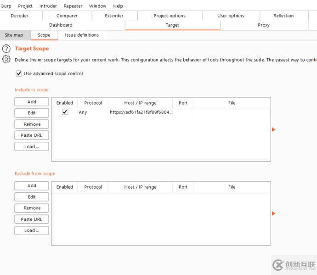Click Edit under Include in scope
Viewport: 317px width, 275px height.
32,113
